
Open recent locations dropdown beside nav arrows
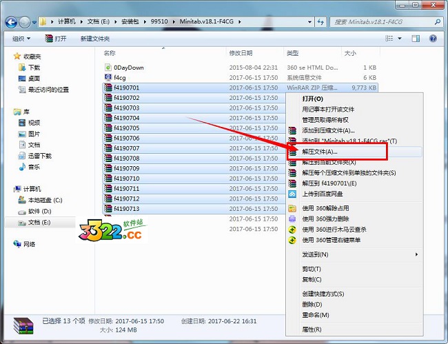pyautogui.click(x=34, y=22)
